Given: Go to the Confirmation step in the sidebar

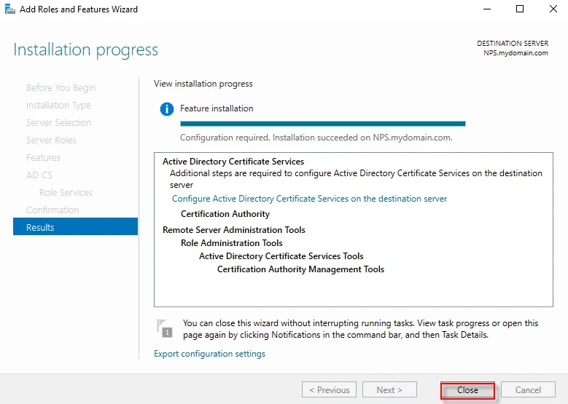Looking at the screenshot, I should click(x=52, y=210).
